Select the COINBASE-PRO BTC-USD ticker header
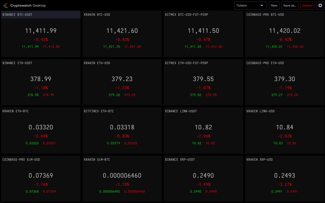Screen dimensions: 325x203 [x=265, y=15]
